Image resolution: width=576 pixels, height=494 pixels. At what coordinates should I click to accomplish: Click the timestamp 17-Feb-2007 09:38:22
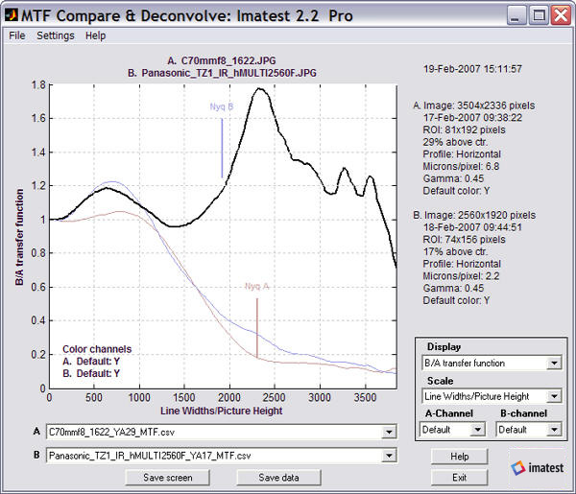[x=472, y=118]
